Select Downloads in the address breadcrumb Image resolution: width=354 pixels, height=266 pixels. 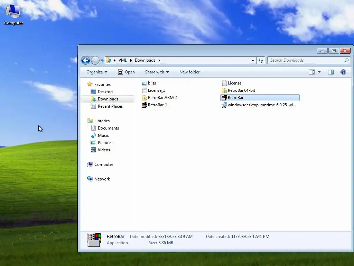click(145, 60)
